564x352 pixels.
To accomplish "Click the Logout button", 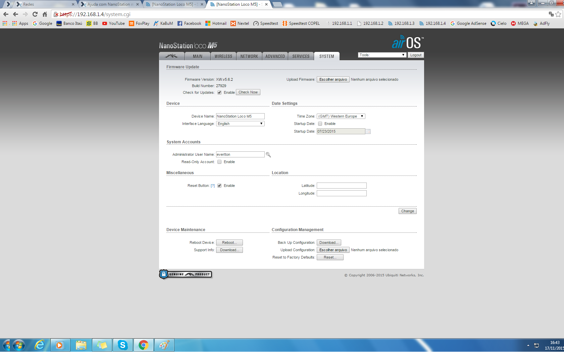I will (x=416, y=55).
